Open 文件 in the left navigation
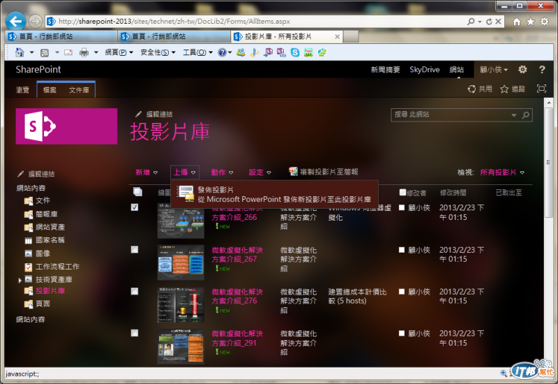 [43, 200]
